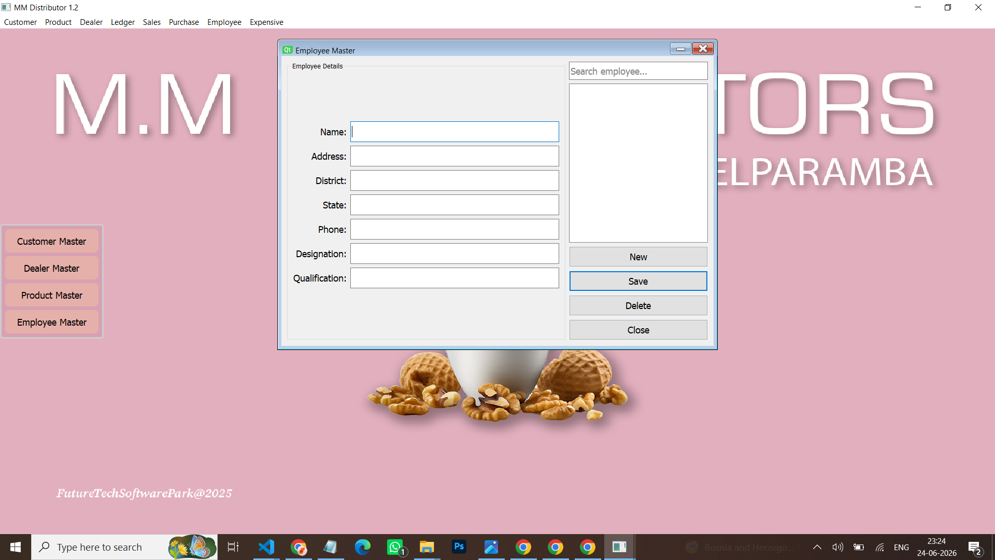995x560 pixels.
Task: Launch Photoshop from the taskbar
Action: tap(459, 547)
